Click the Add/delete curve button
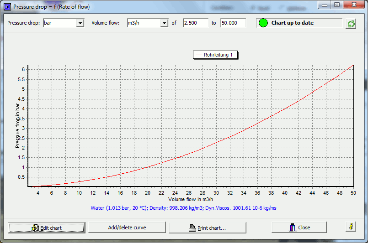This screenshot has height=243, width=368. tap(127, 227)
